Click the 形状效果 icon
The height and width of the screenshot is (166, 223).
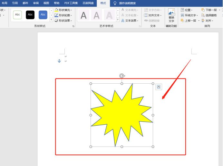(56, 21)
